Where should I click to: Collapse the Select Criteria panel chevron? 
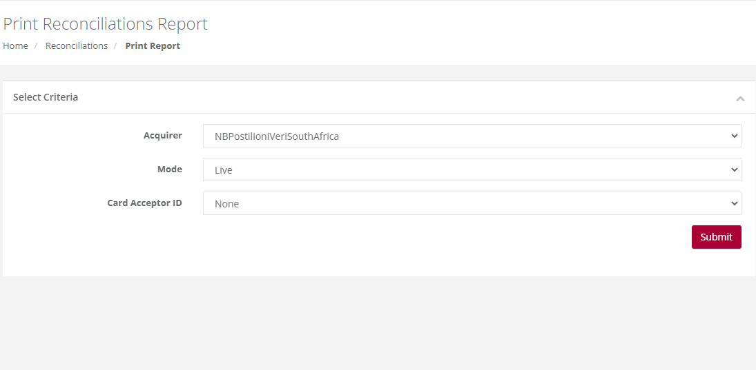coord(740,98)
